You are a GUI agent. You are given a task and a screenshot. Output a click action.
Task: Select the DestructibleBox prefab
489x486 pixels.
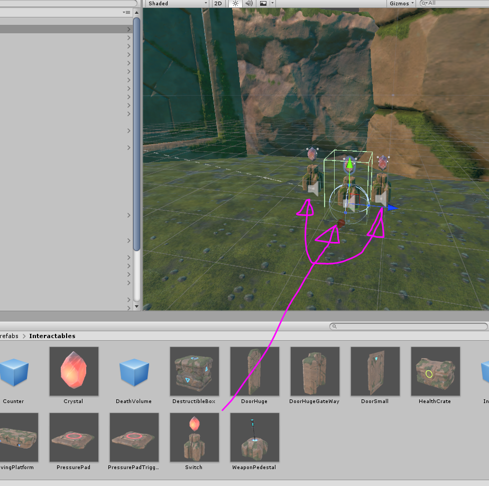195,371
